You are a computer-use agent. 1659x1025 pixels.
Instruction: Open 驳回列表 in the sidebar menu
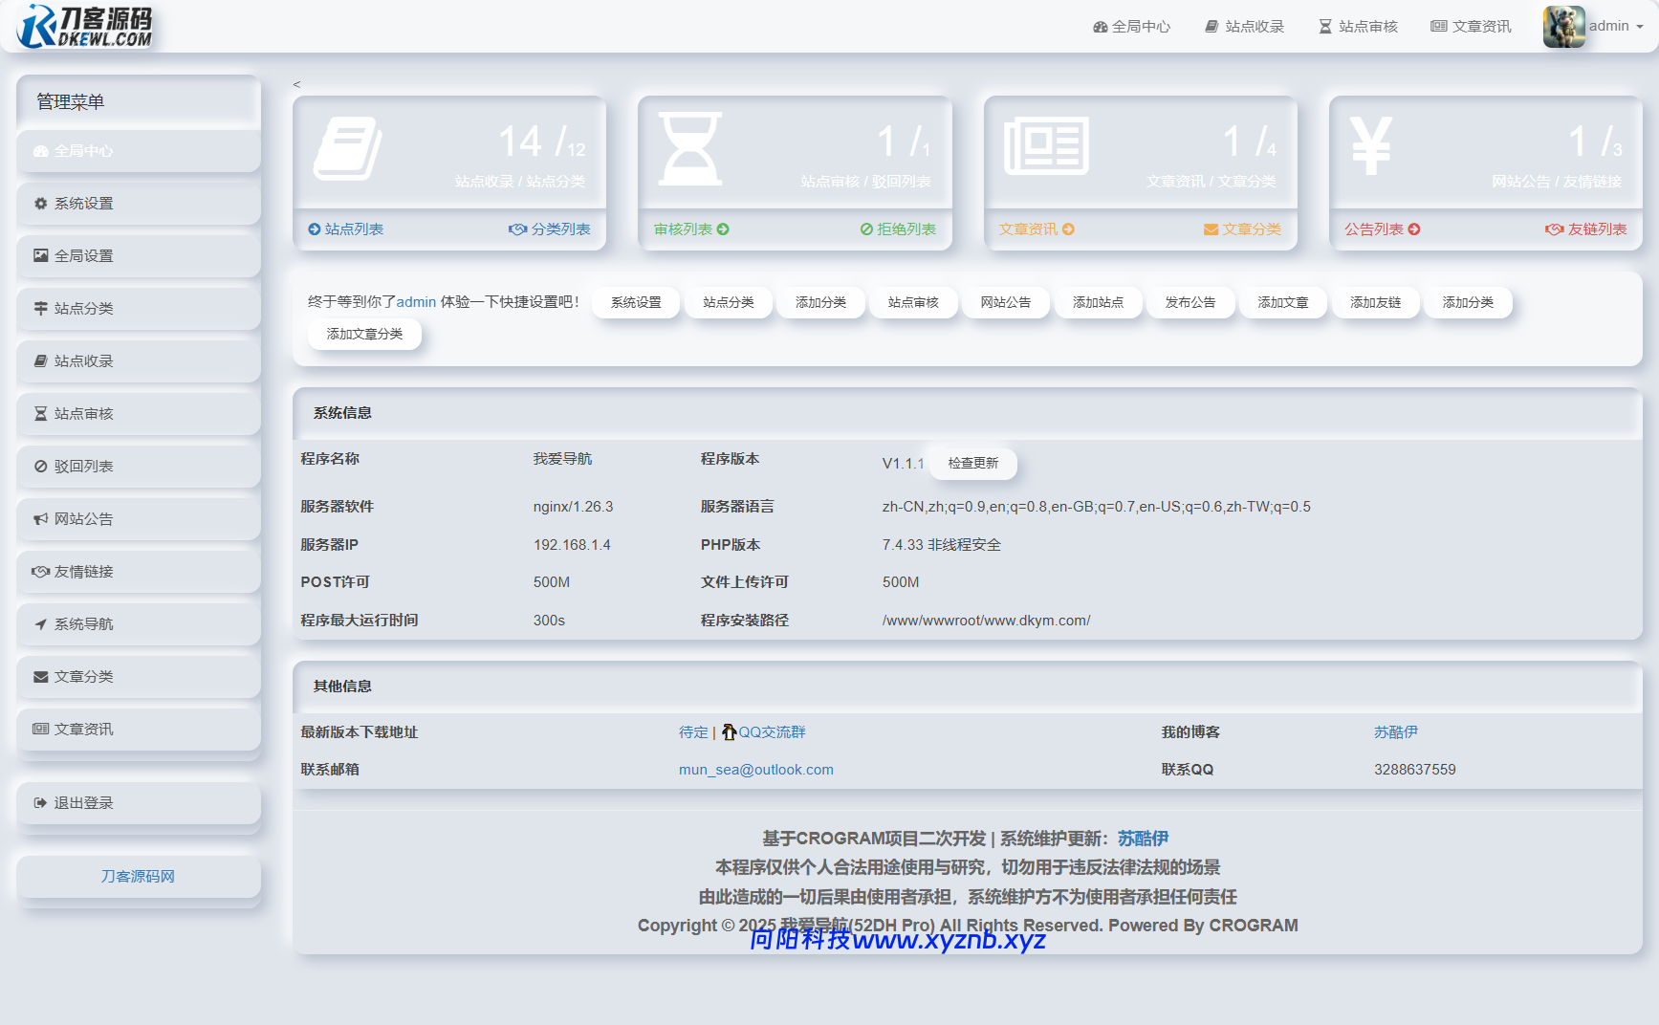coord(83,467)
